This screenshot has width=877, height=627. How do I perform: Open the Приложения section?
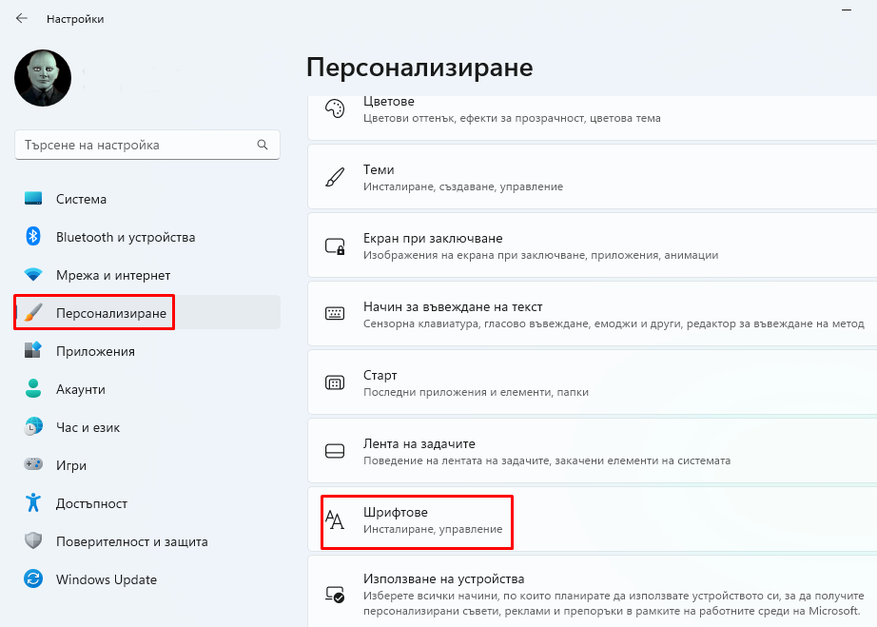click(147, 351)
